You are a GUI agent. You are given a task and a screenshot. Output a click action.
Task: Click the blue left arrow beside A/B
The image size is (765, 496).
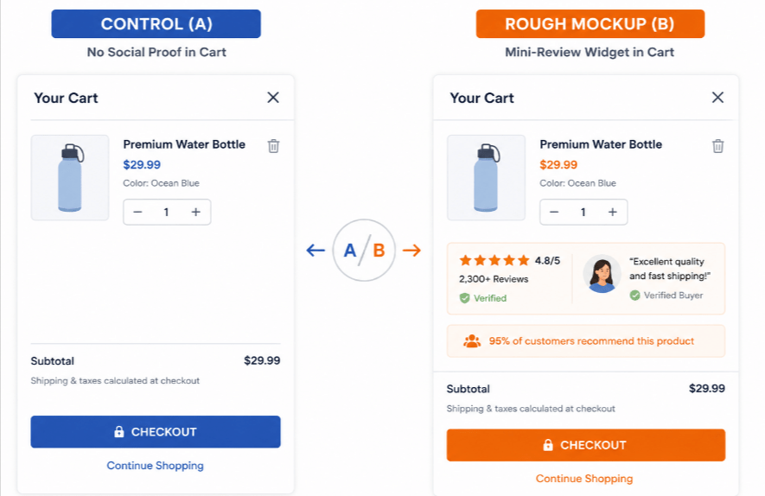click(x=316, y=251)
